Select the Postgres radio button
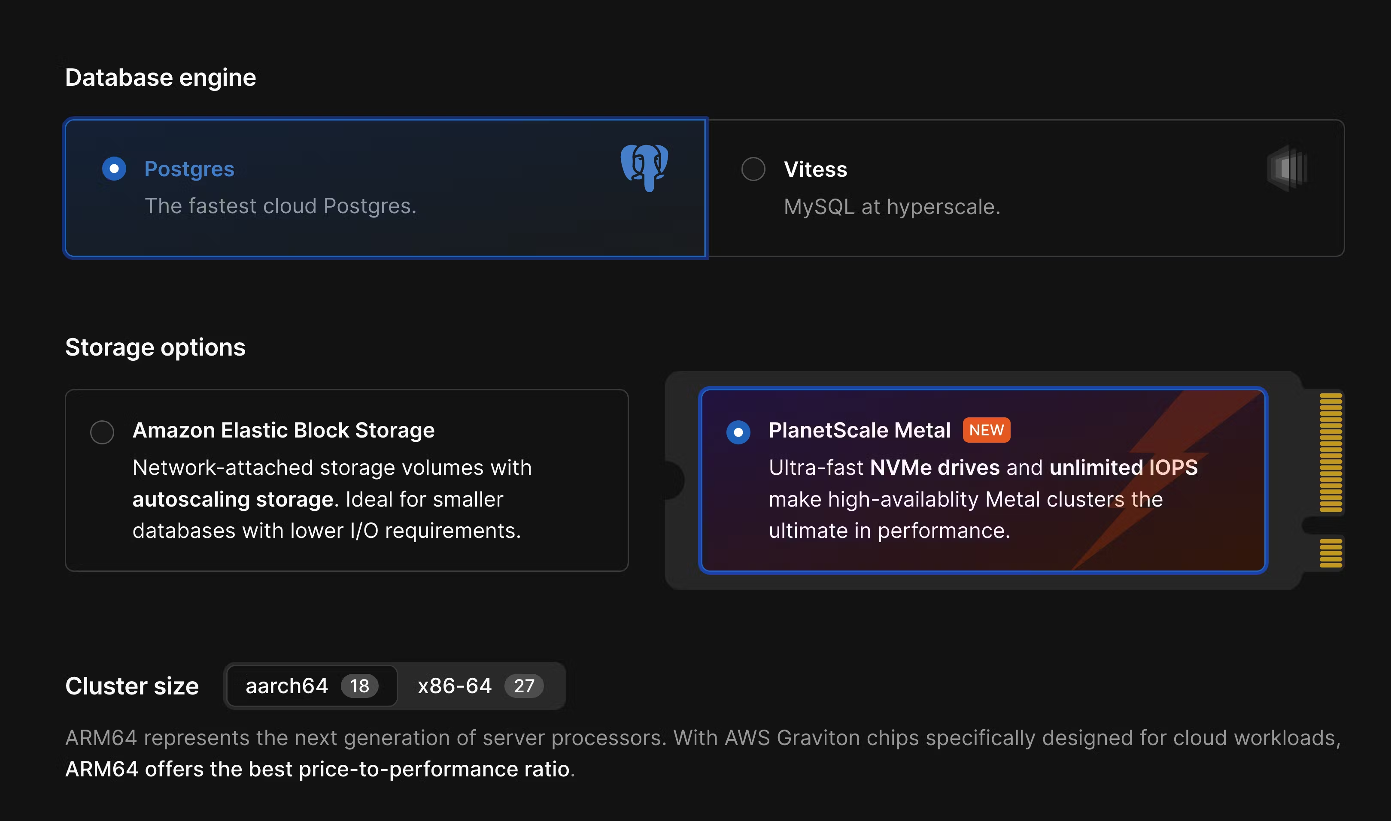Viewport: 1391px width, 821px height. point(114,169)
